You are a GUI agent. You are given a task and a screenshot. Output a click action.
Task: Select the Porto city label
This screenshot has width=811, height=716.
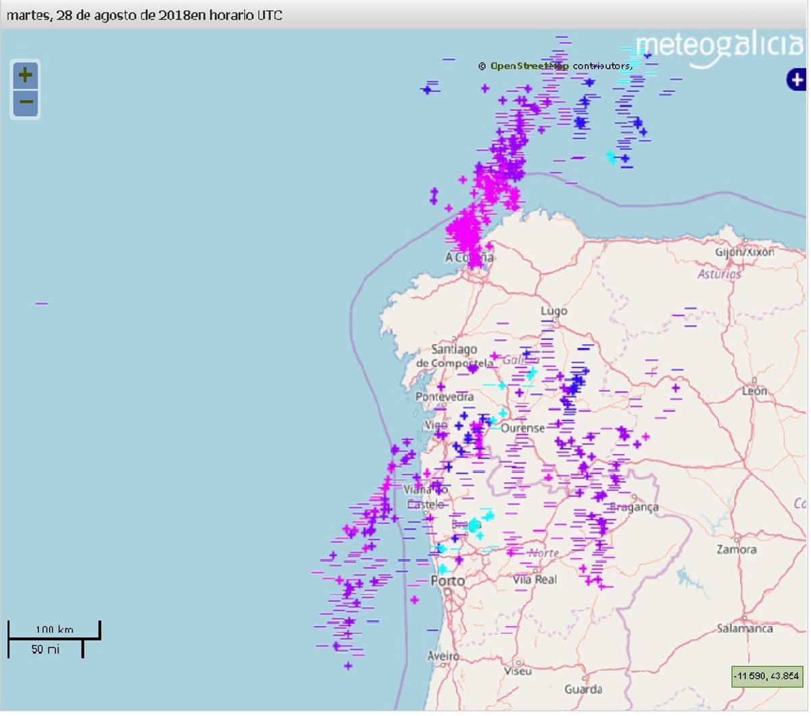point(447,582)
